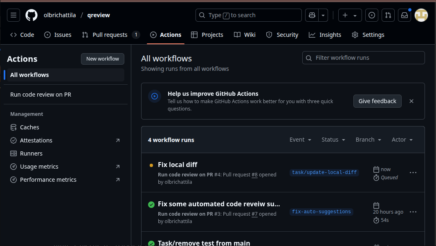436x246 pixels.
Task: Open the user avatar menu
Action: pos(421,15)
